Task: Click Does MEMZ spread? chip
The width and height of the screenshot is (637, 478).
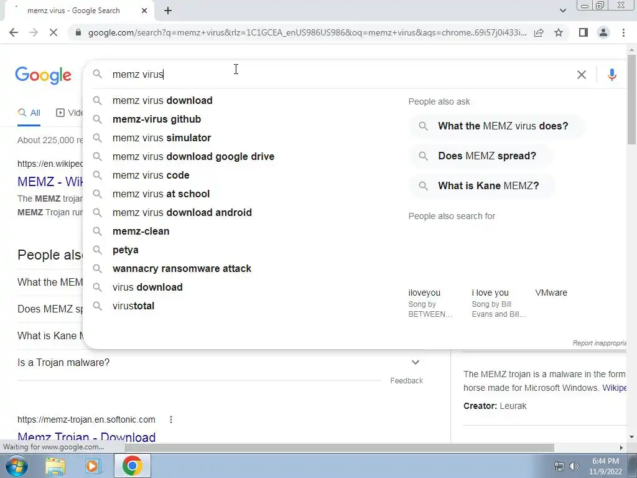Action: 481,156
